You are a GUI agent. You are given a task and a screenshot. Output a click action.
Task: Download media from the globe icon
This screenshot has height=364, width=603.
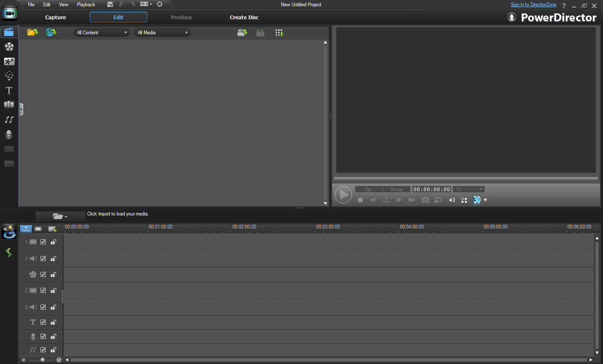[x=51, y=32]
